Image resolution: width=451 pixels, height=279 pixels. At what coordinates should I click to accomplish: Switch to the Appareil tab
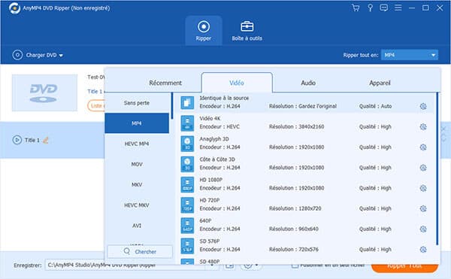click(x=380, y=83)
